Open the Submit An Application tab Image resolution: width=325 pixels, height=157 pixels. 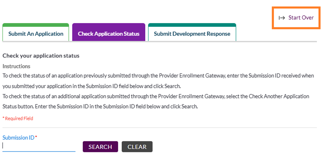(36, 32)
